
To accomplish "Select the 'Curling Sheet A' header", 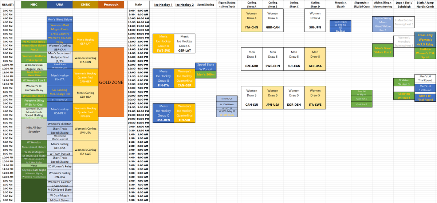I will (252, 4).
